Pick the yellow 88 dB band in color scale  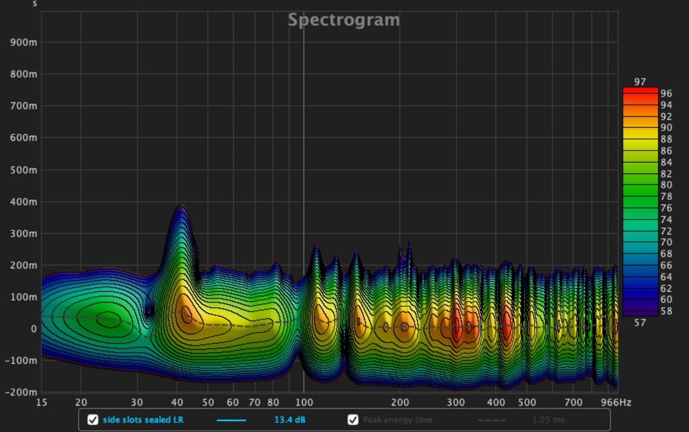coord(640,138)
